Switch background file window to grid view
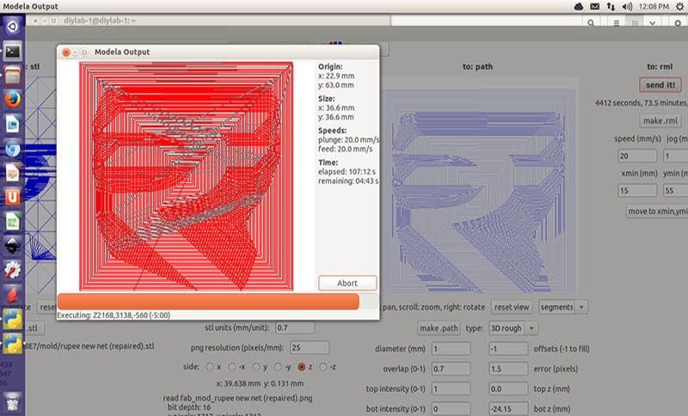This screenshot has width=688, height=416. (x=635, y=23)
